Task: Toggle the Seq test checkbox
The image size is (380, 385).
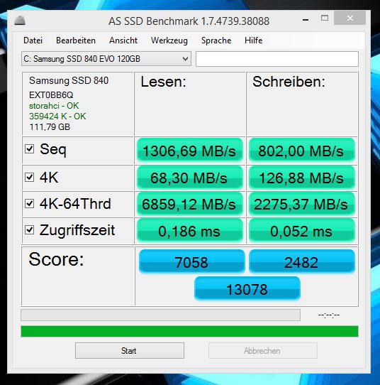Action: pos(29,148)
